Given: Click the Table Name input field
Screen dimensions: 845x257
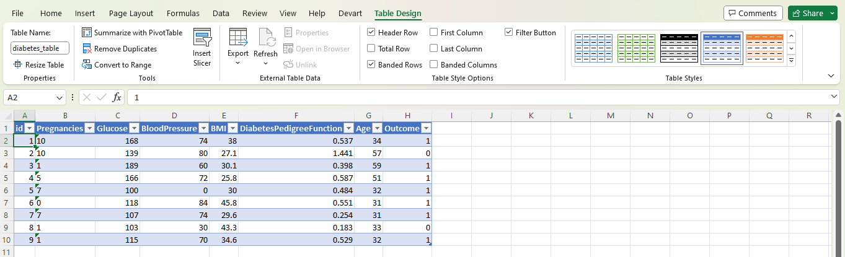Looking at the screenshot, I should click(x=40, y=48).
